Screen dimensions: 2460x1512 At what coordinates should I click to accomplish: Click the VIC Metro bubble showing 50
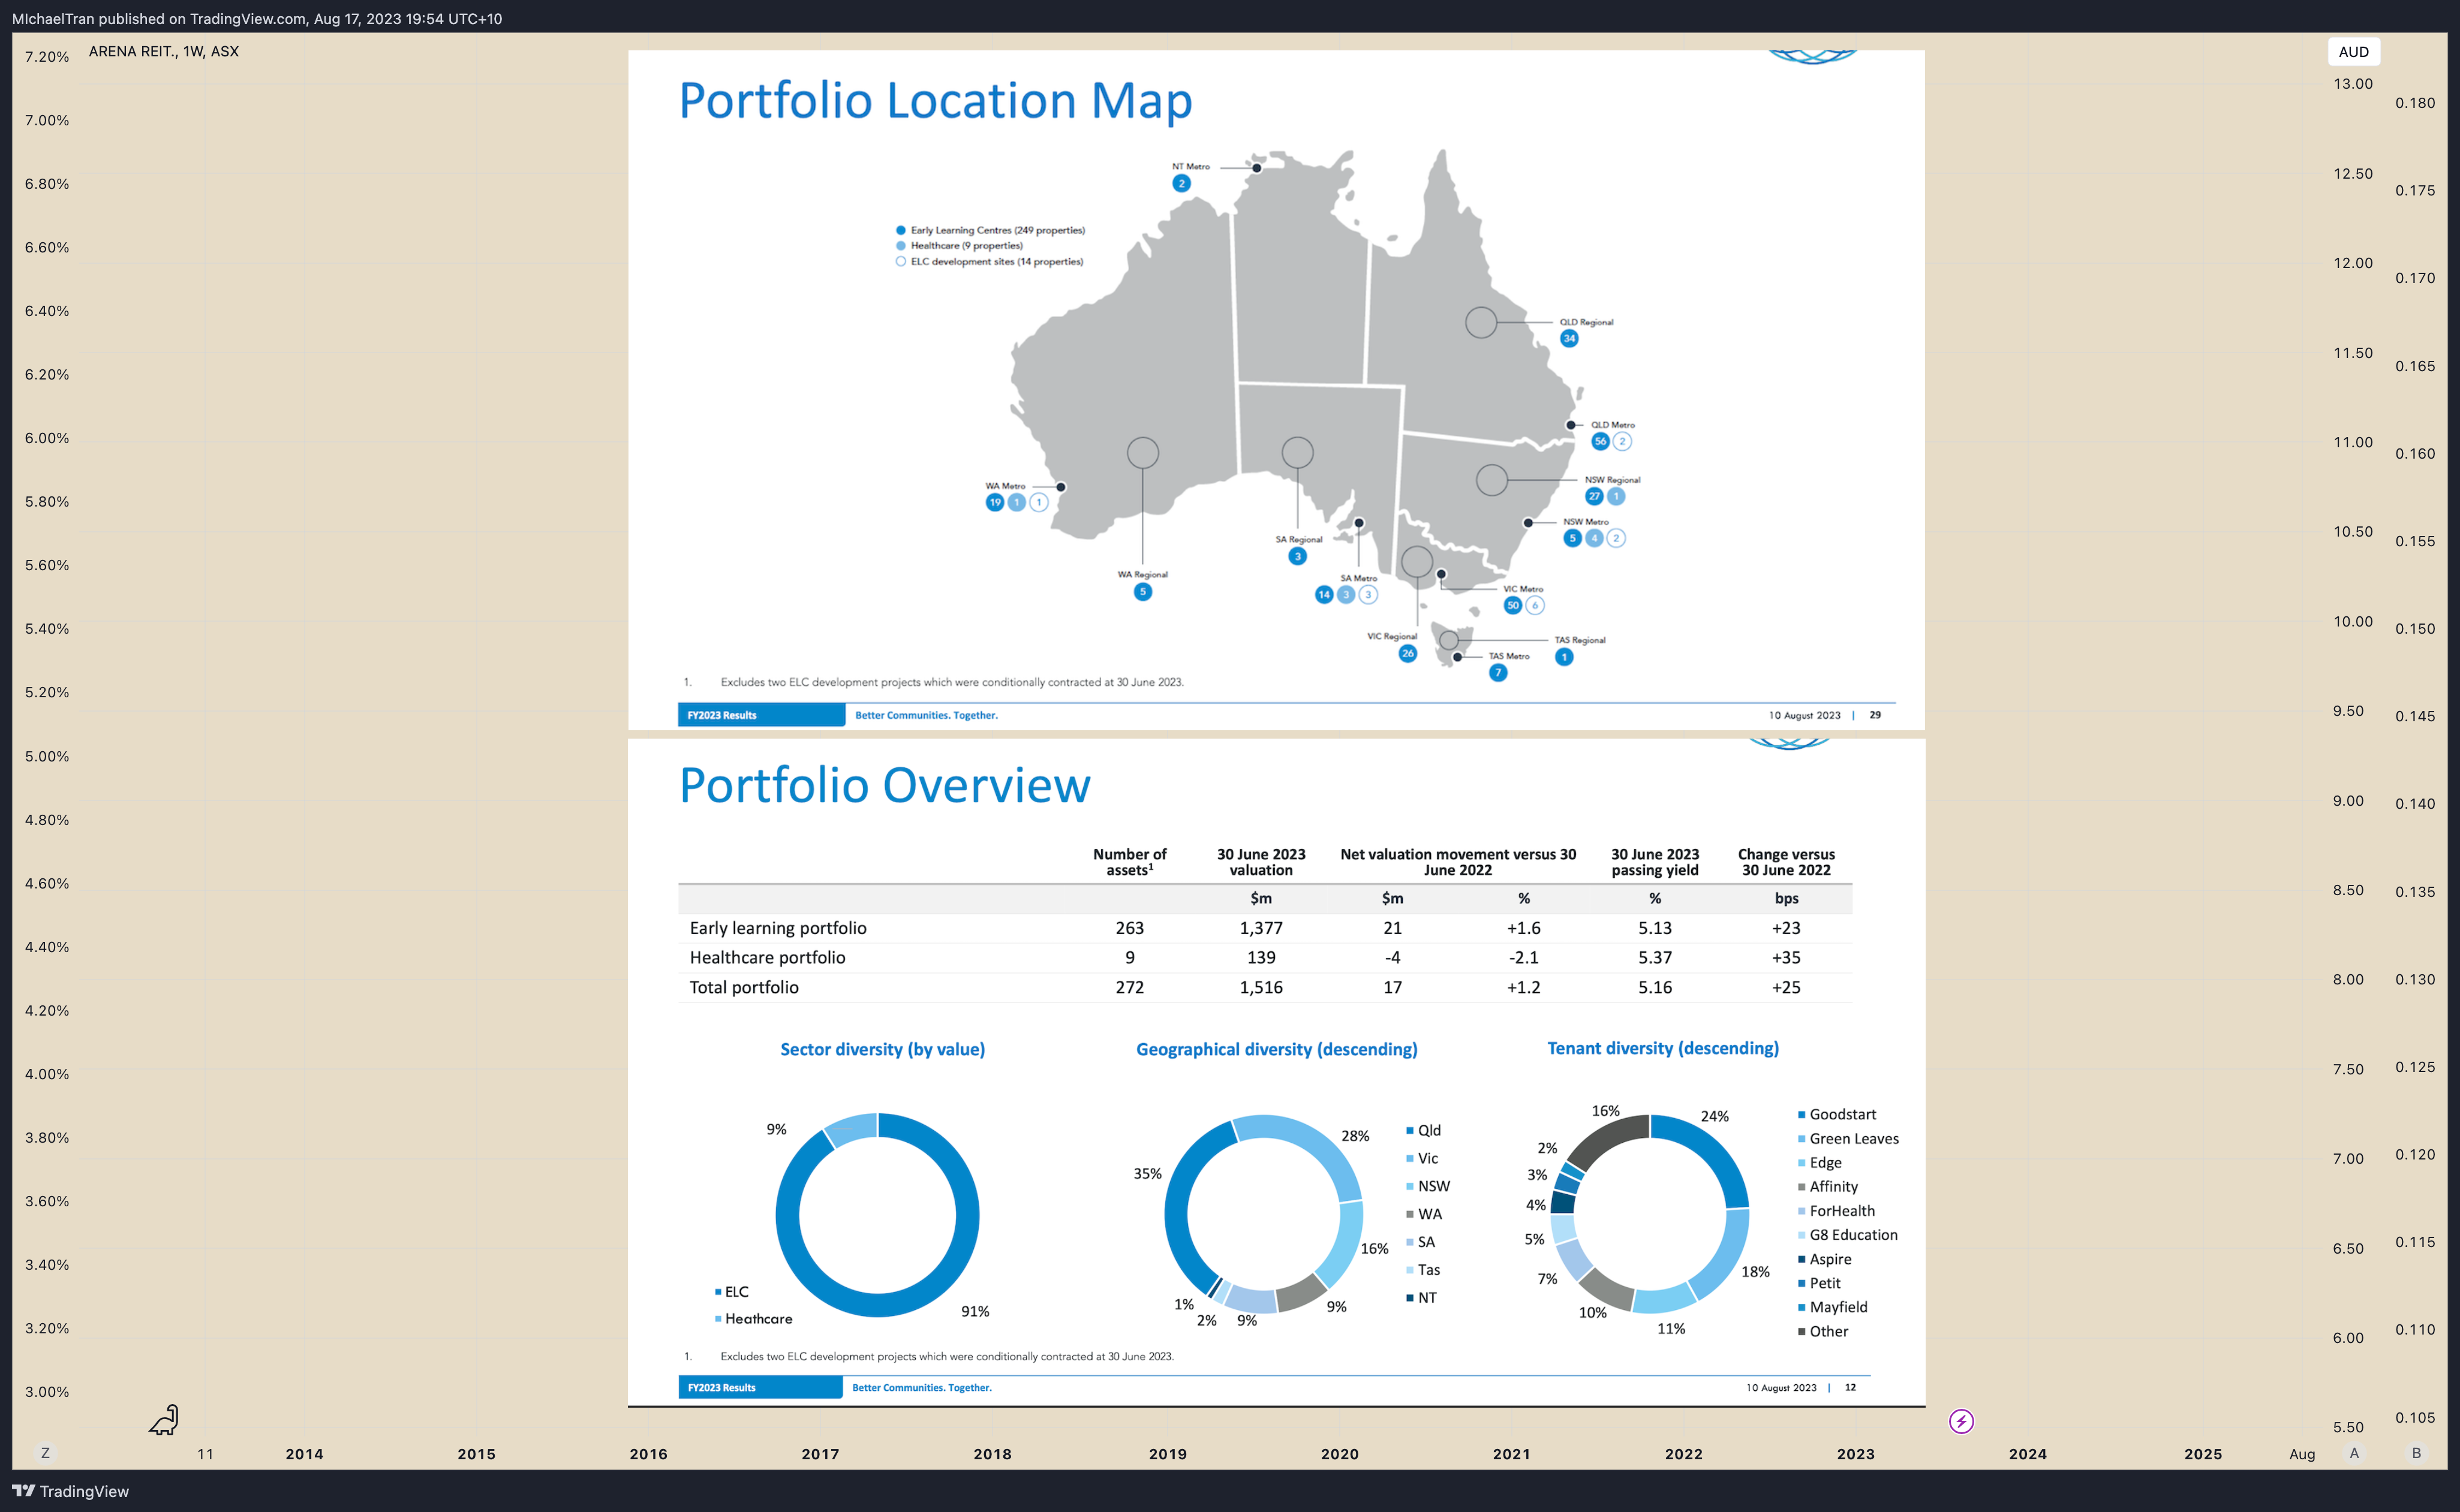pos(1513,605)
